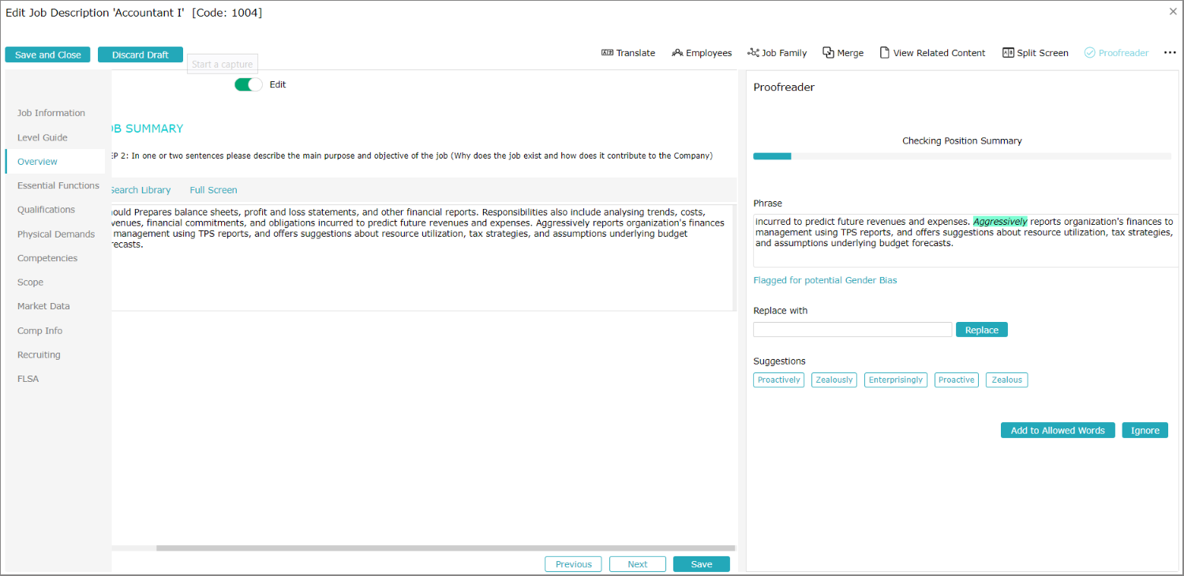Choose the 'Proactively' suggestion
The height and width of the screenshot is (576, 1184).
(778, 380)
